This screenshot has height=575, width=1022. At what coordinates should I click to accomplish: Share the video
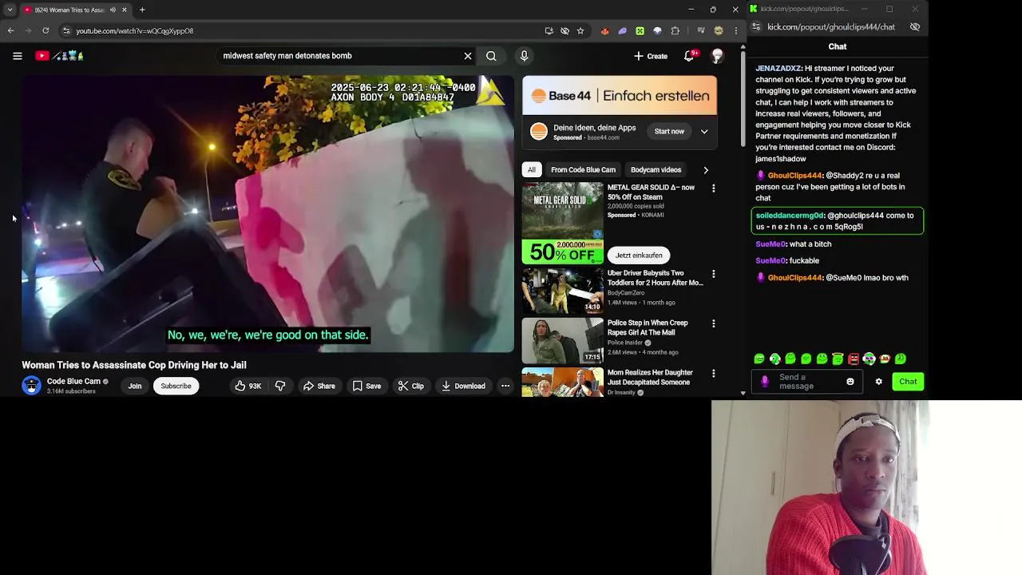point(319,386)
